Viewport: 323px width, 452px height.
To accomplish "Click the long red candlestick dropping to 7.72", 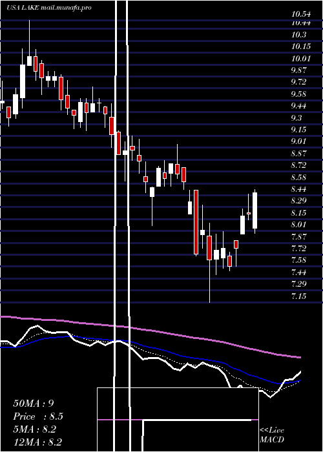I will tap(196, 222).
